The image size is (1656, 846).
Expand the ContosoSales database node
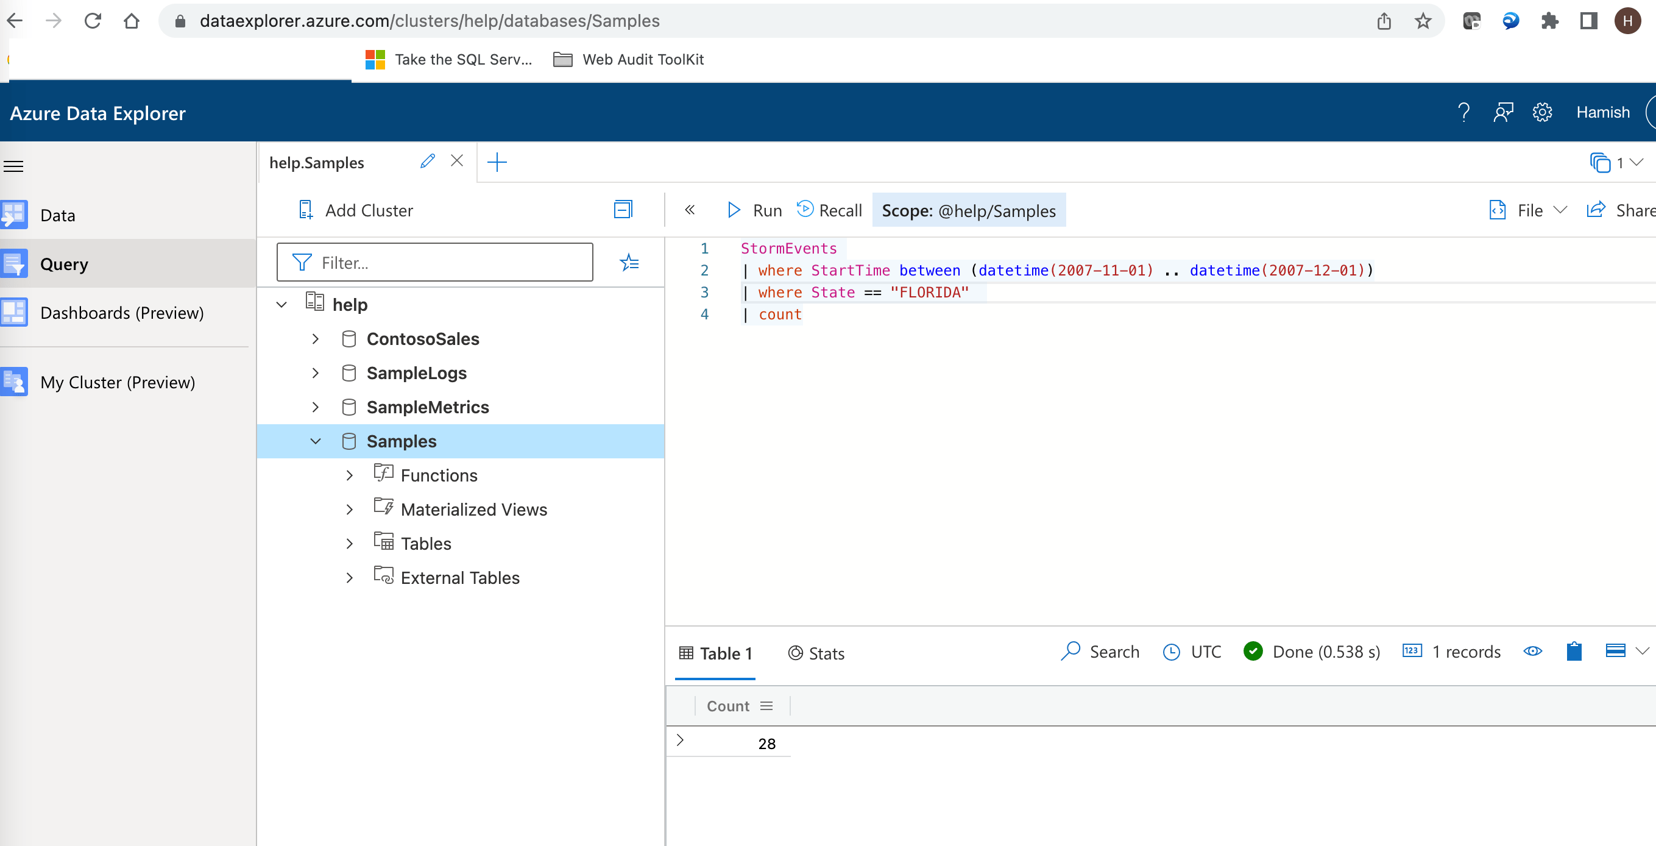(x=315, y=339)
